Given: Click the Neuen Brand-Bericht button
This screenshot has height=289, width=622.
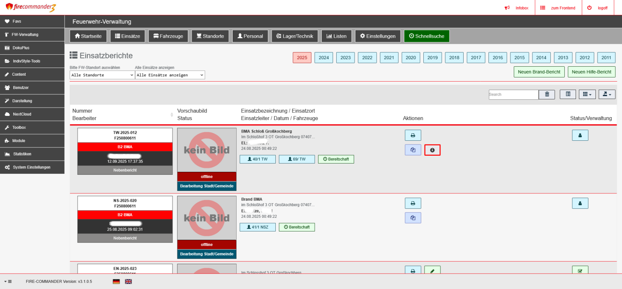Looking at the screenshot, I should [x=539, y=72].
